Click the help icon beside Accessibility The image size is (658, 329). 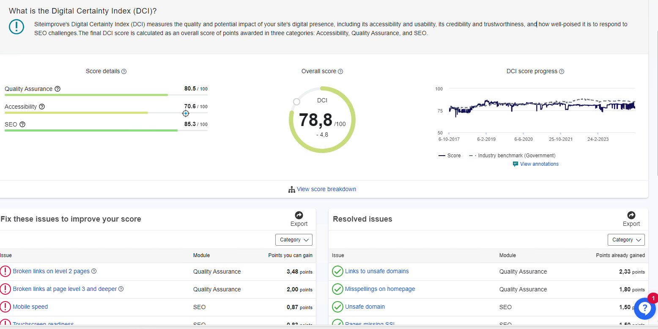pos(42,107)
